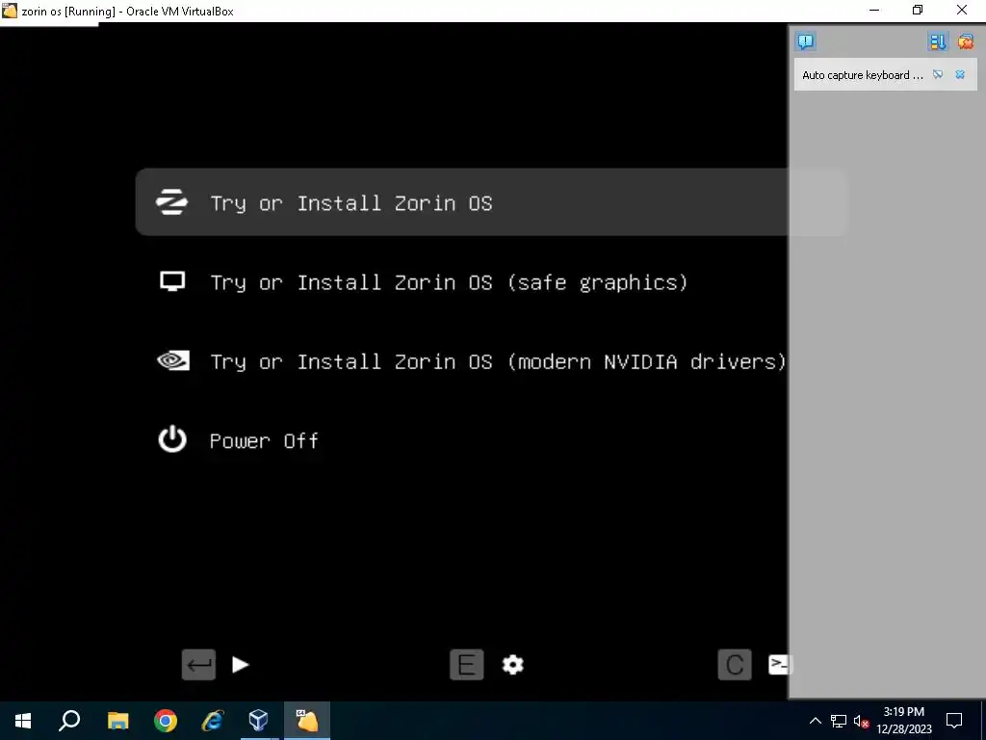Restore down the VirtualBox VM window

pos(918,10)
